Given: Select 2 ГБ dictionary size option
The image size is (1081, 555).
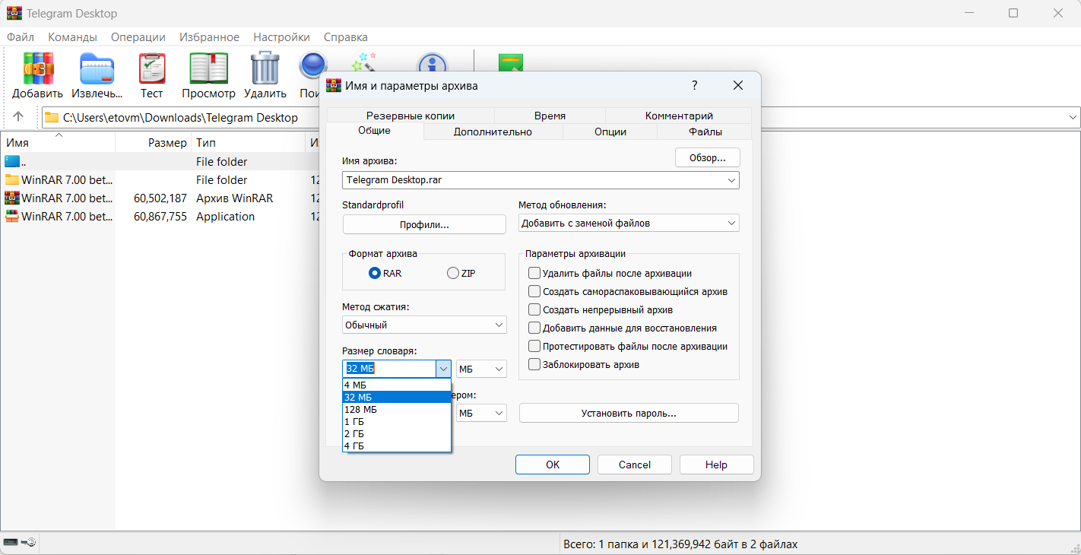Looking at the screenshot, I should pos(397,433).
